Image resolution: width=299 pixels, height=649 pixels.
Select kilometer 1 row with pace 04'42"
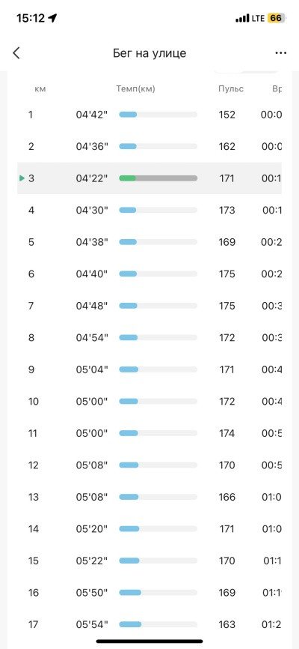(149, 115)
